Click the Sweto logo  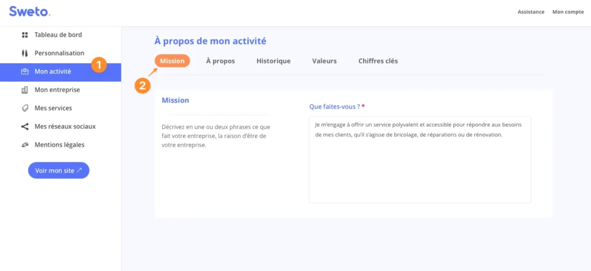pos(29,12)
